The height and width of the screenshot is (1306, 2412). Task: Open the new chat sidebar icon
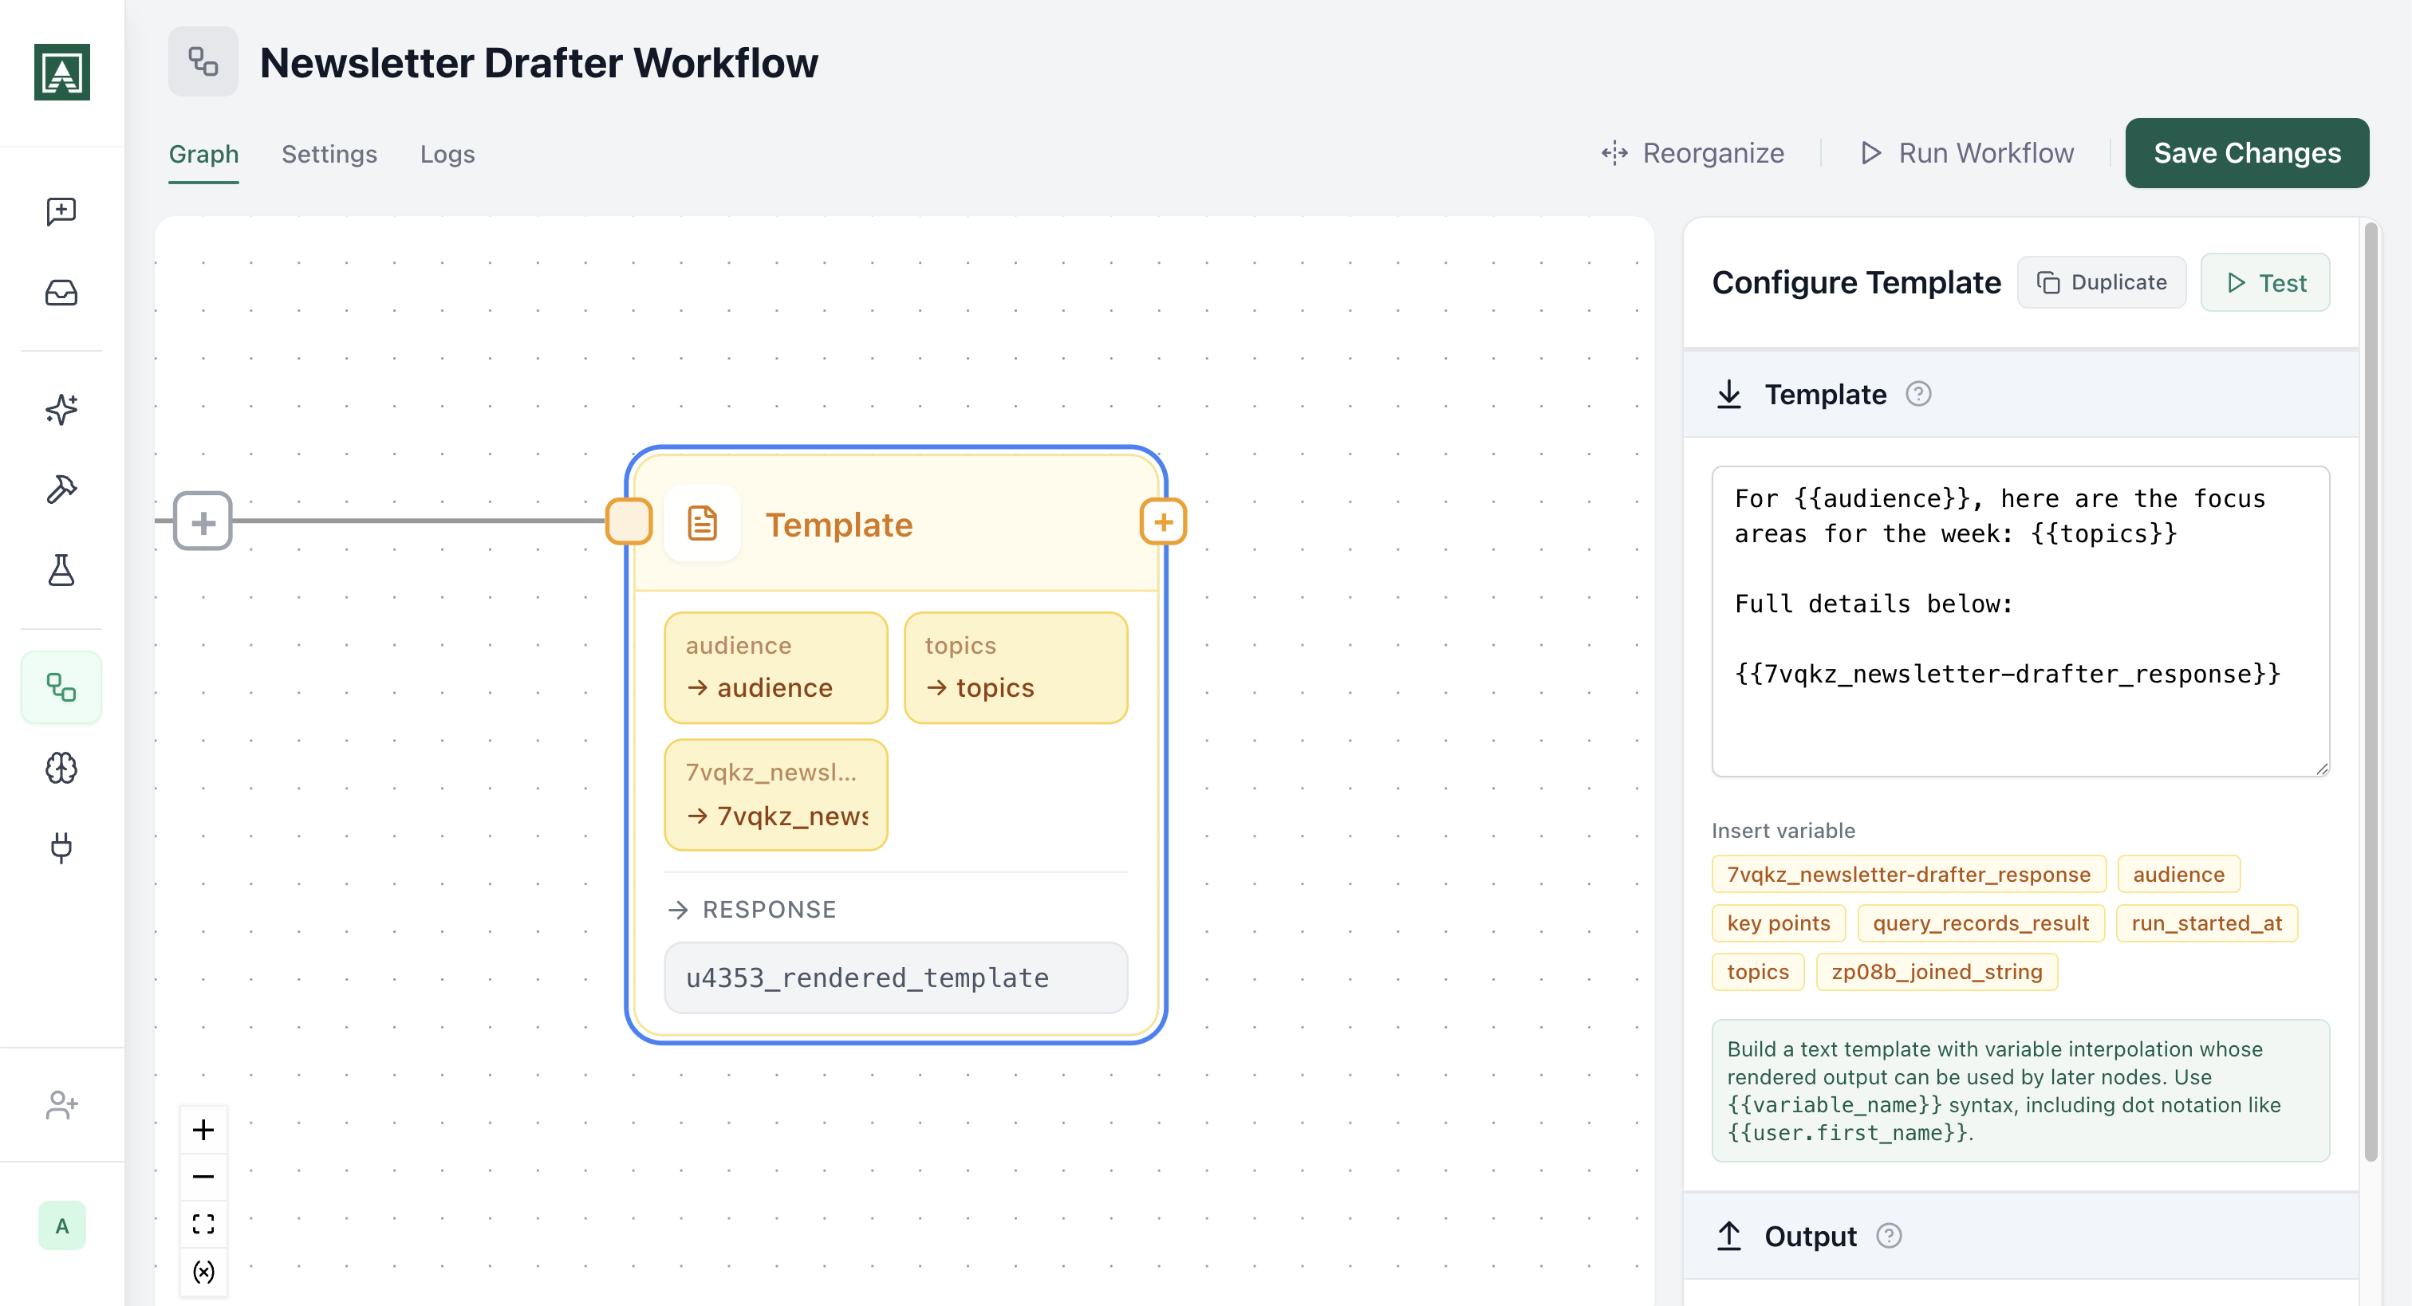point(61,211)
